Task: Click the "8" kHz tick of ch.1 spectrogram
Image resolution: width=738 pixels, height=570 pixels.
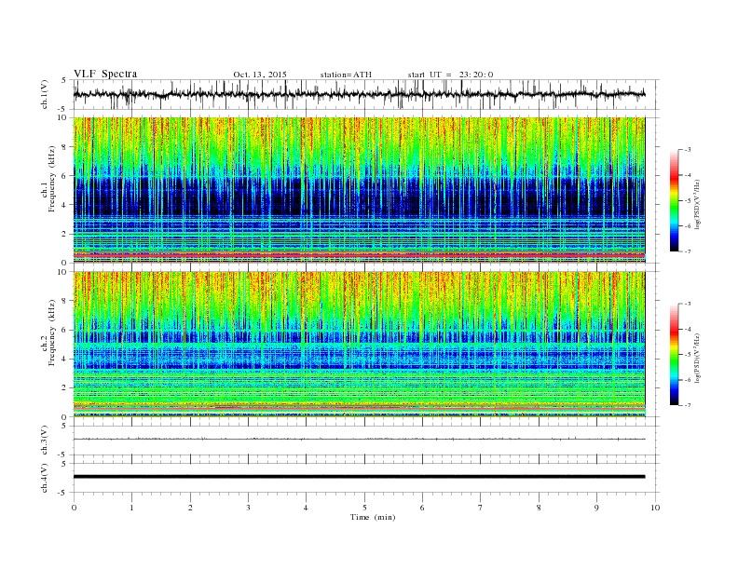Action: [x=64, y=147]
